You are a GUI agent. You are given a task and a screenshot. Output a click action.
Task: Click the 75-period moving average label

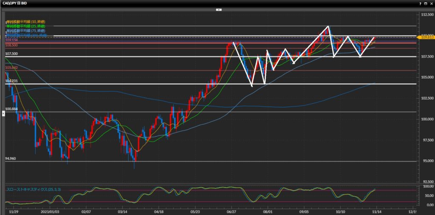pyautogui.click(x=25, y=31)
